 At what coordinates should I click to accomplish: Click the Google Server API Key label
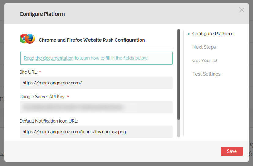[43, 97]
